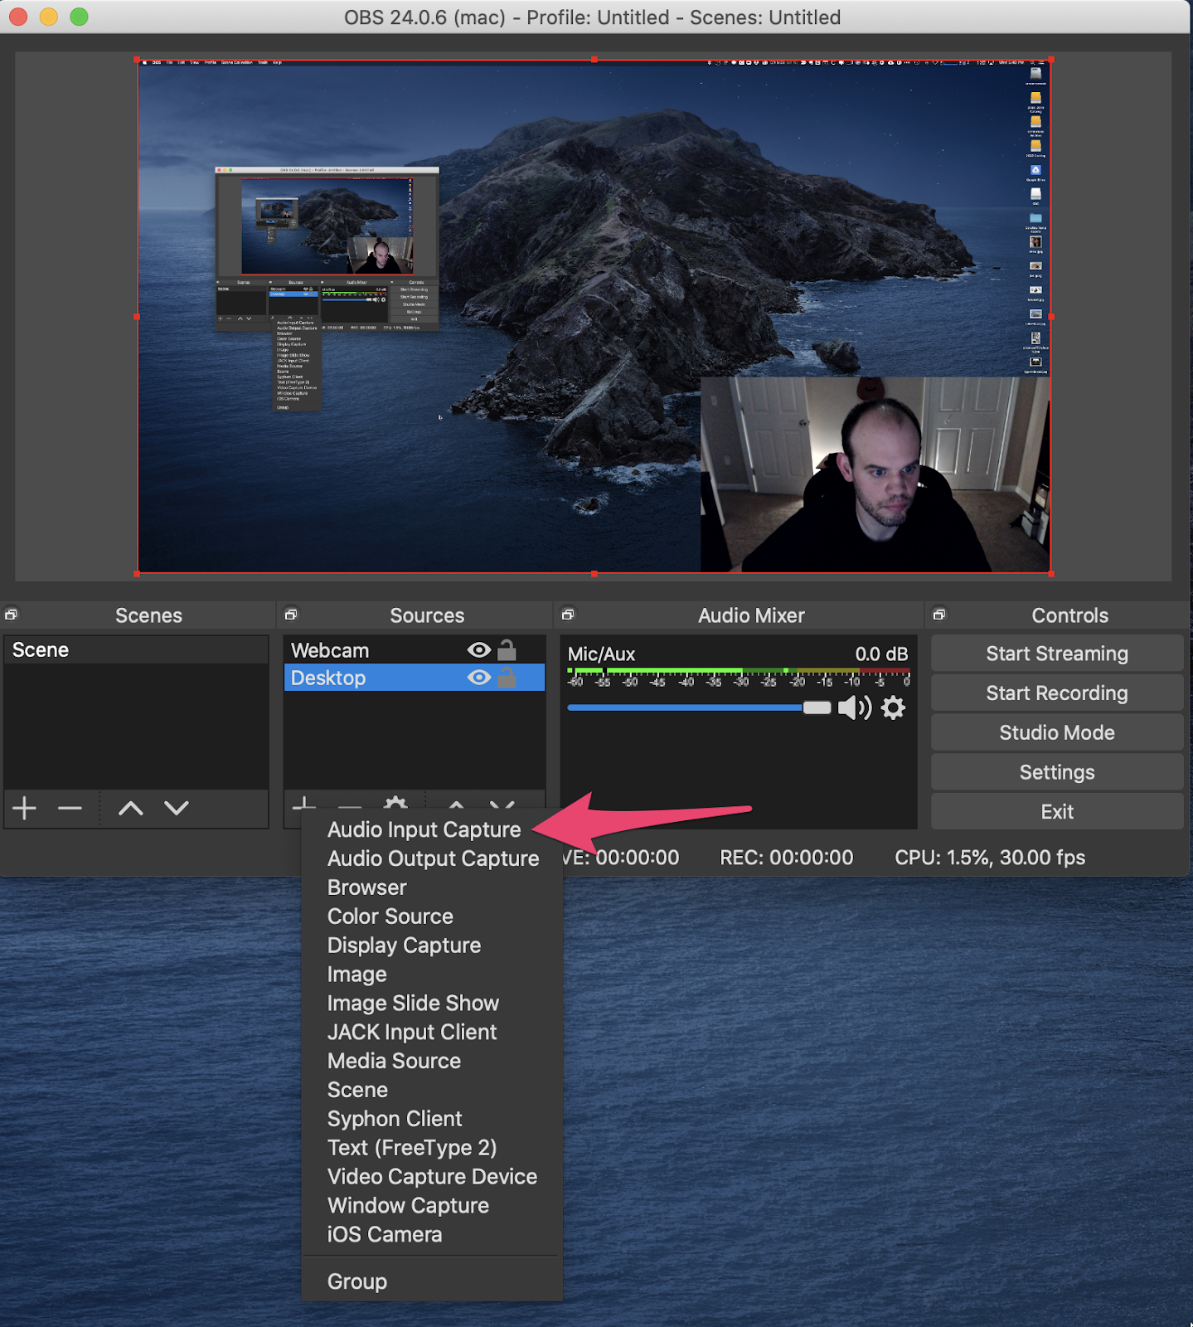Hide the Desktop source with its eye icon
1193x1327 pixels.
coord(479,678)
